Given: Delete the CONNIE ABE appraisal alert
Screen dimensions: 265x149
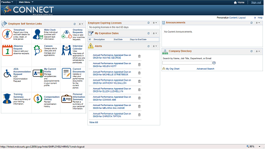Looking at the screenshot, I should point(139,98).
